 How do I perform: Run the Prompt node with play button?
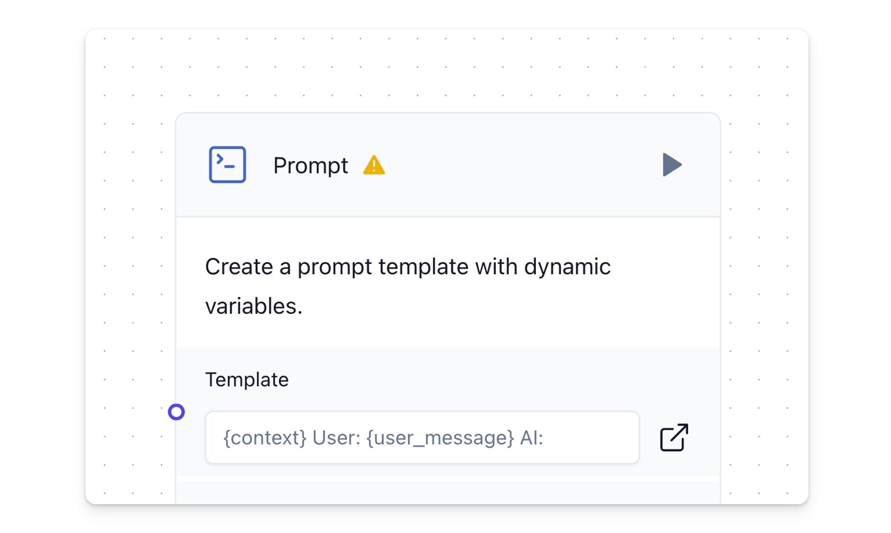(671, 164)
